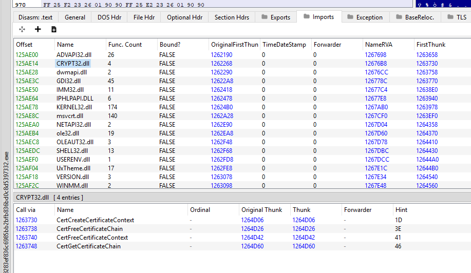Select the NETAPI32.dll import entry
Screen dimensions: 471x273
click(x=242, y=125)
